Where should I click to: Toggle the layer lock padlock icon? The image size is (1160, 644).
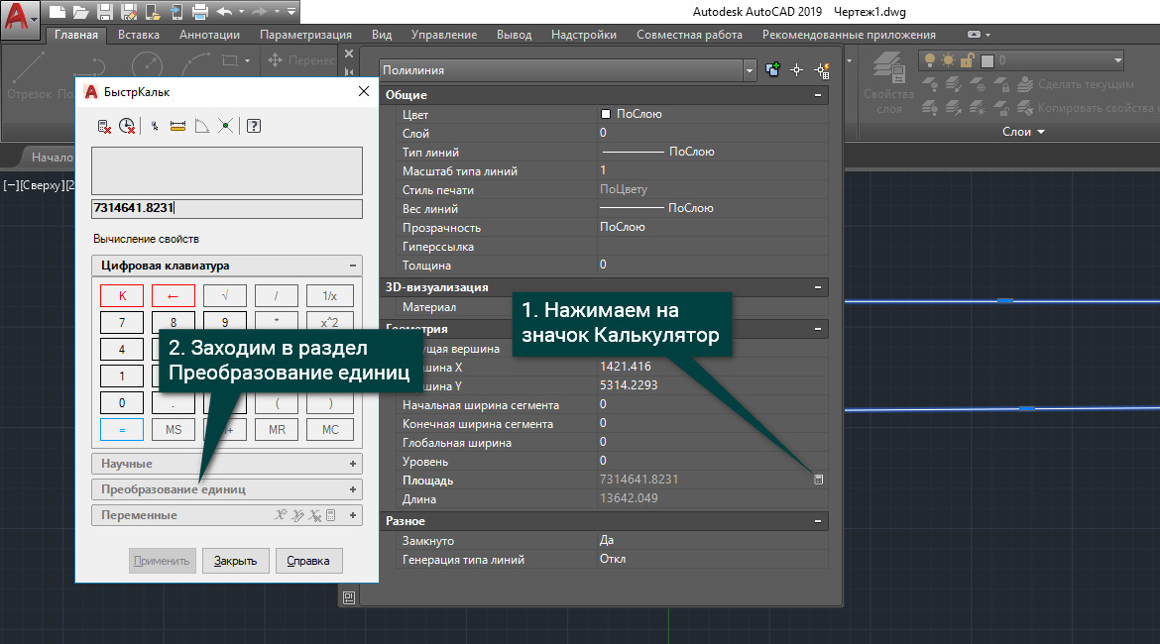[x=967, y=60]
